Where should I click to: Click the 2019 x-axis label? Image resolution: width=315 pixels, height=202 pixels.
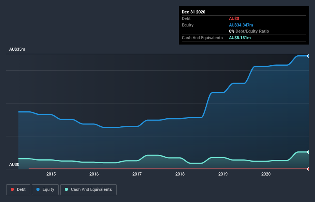tap(223, 174)
